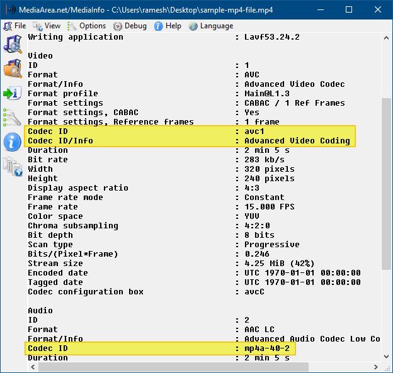The image size is (393, 373).
Task: Open the Language menu
Action: pyautogui.click(x=211, y=26)
